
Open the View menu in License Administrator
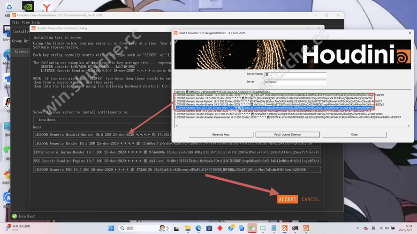coord(26,22)
